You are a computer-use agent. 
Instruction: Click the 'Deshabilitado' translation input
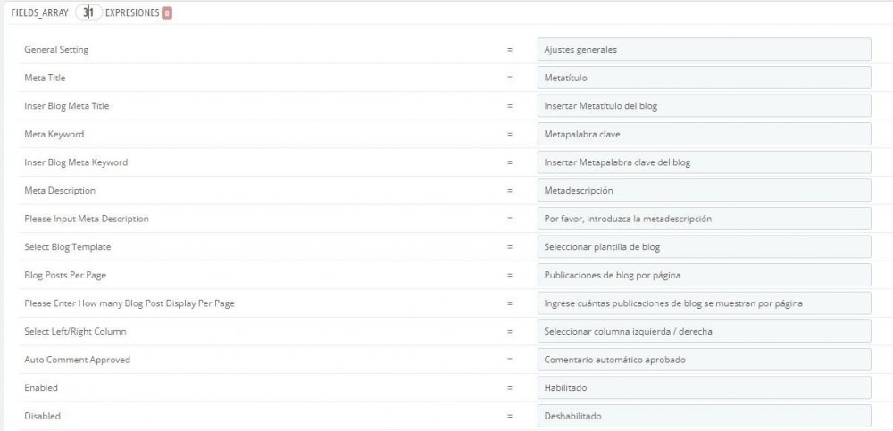pyautogui.click(x=704, y=416)
